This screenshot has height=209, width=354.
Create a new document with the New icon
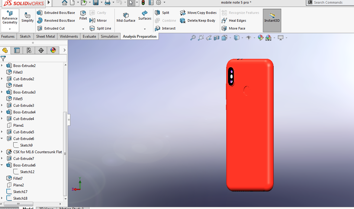[72, 2]
